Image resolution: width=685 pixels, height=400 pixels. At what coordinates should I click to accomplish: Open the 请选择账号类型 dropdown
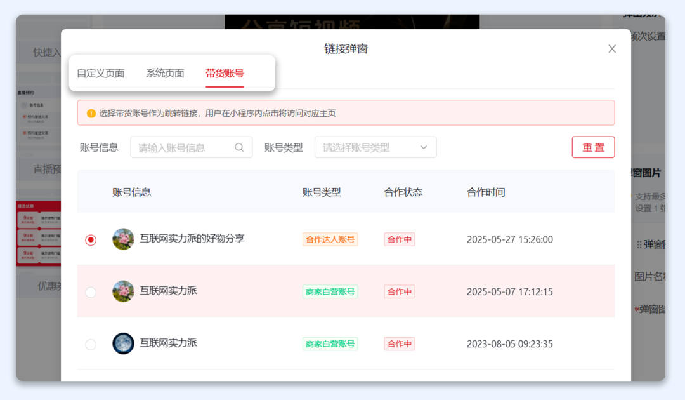coord(375,147)
